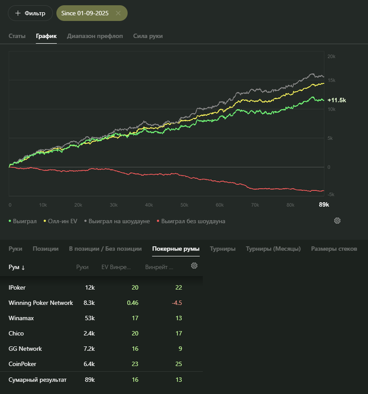Click the GG Network room row
The image size is (368, 394).
(x=25, y=349)
